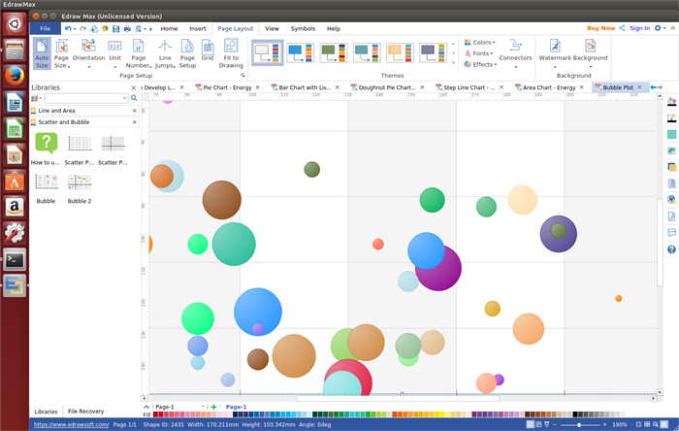Click the Buy Now link
This screenshot has height=431, width=679.
601,28
